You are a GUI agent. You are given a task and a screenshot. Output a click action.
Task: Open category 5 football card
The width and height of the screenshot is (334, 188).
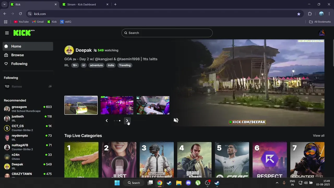232,160
